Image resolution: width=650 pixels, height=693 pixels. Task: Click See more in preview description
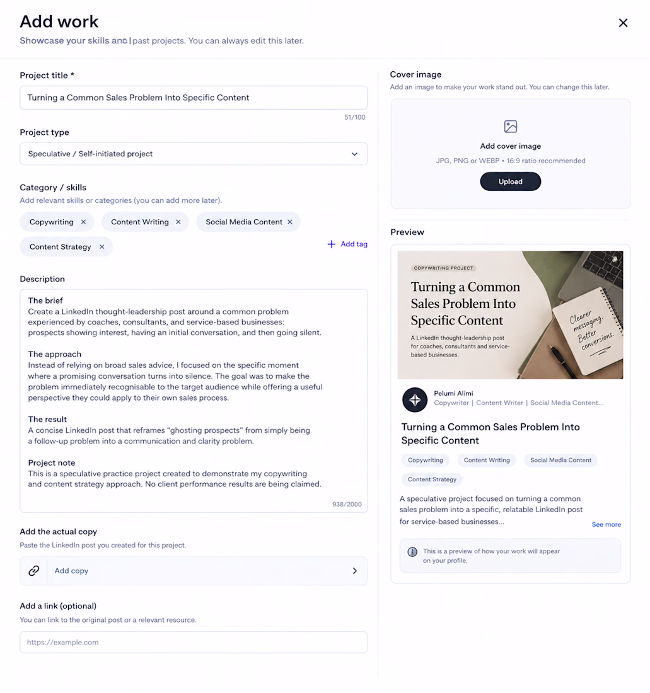pos(606,524)
